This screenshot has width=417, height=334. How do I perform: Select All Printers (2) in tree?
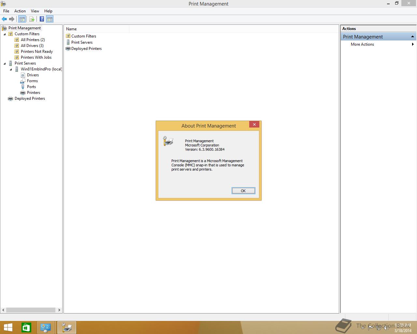tap(33, 40)
